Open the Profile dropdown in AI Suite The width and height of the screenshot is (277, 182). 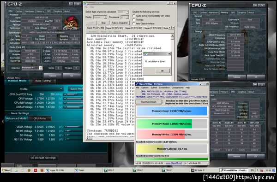click(47, 89)
